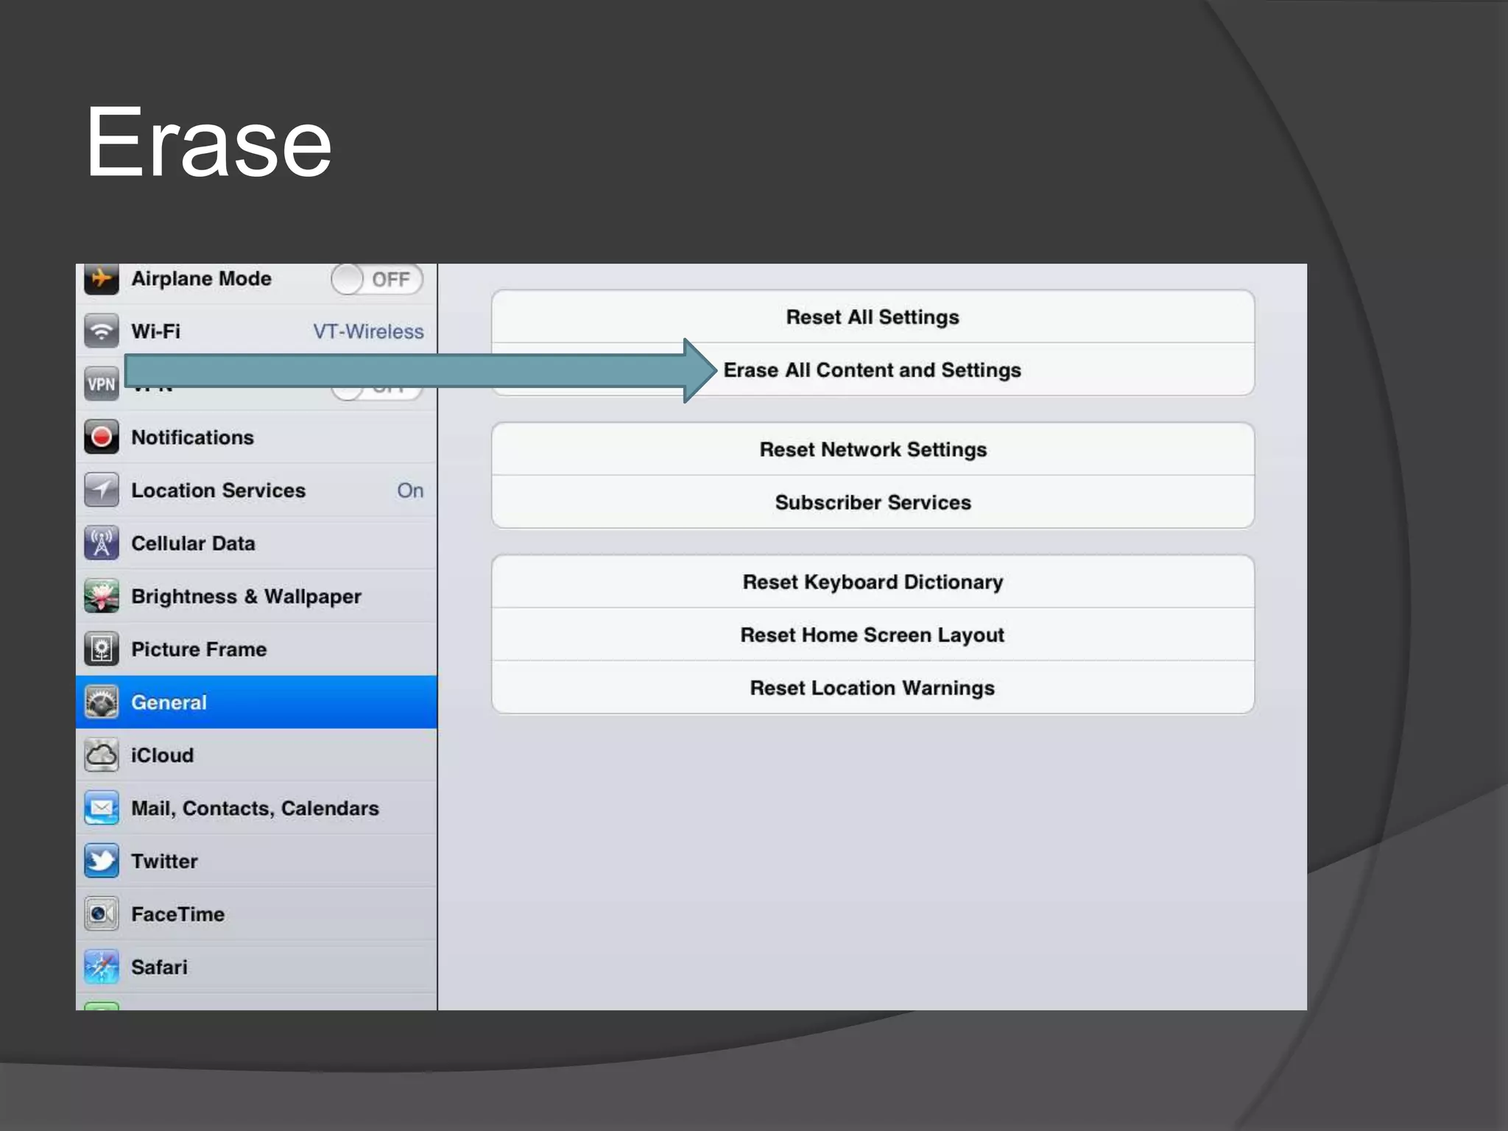Open the Safari compass icon
Screen dimensions: 1508x1131
[102, 967]
